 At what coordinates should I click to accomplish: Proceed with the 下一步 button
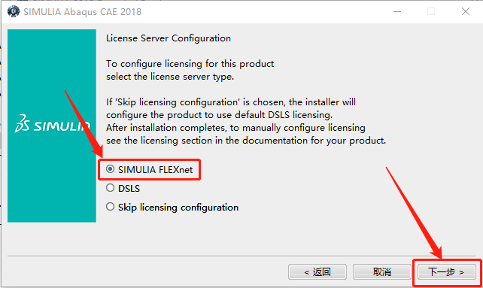pyautogui.click(x=446, y=271)
